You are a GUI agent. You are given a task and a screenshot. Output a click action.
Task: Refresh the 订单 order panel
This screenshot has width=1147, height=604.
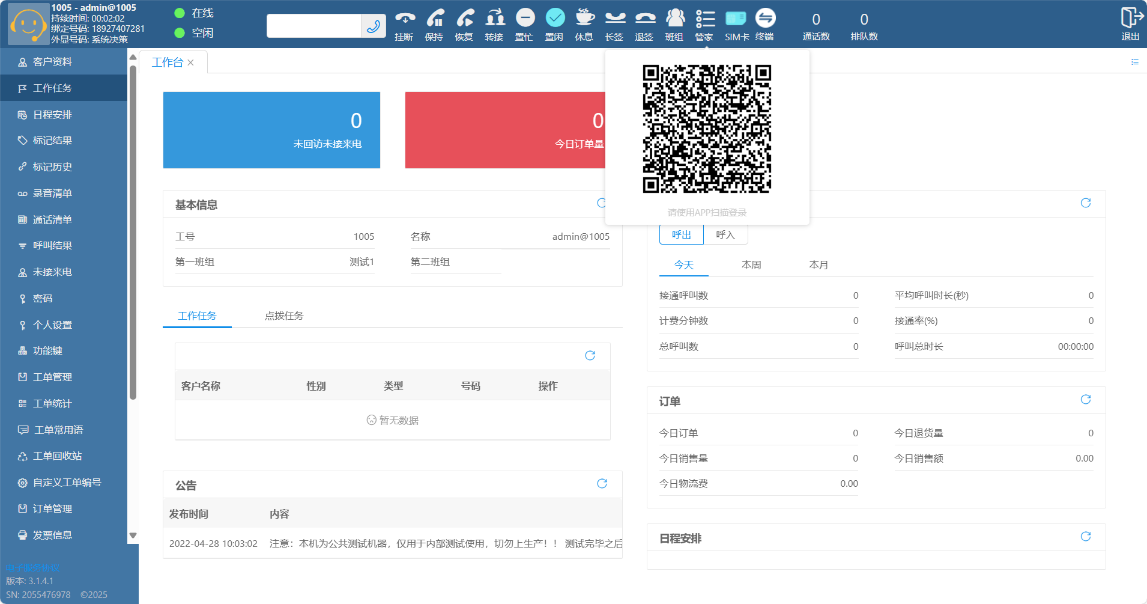point(1085,400)
